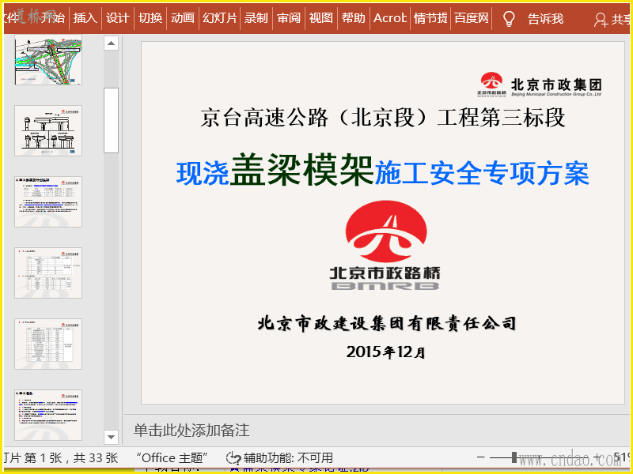633x474 pixels.
Task: Select the colorful road map slide thumbnail
Action: point(48,59)
